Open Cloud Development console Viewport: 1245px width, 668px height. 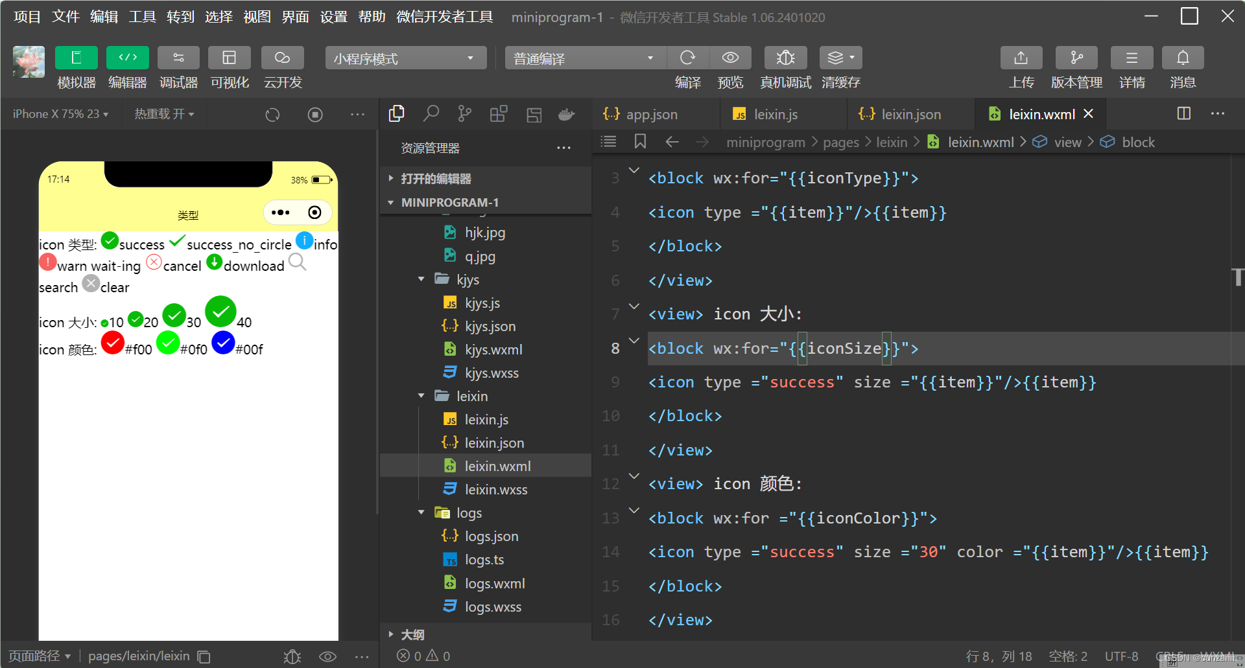pos(282,58)
